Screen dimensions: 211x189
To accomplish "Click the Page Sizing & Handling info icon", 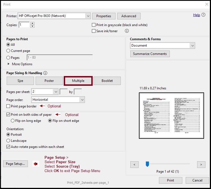I will coord(45,73).
